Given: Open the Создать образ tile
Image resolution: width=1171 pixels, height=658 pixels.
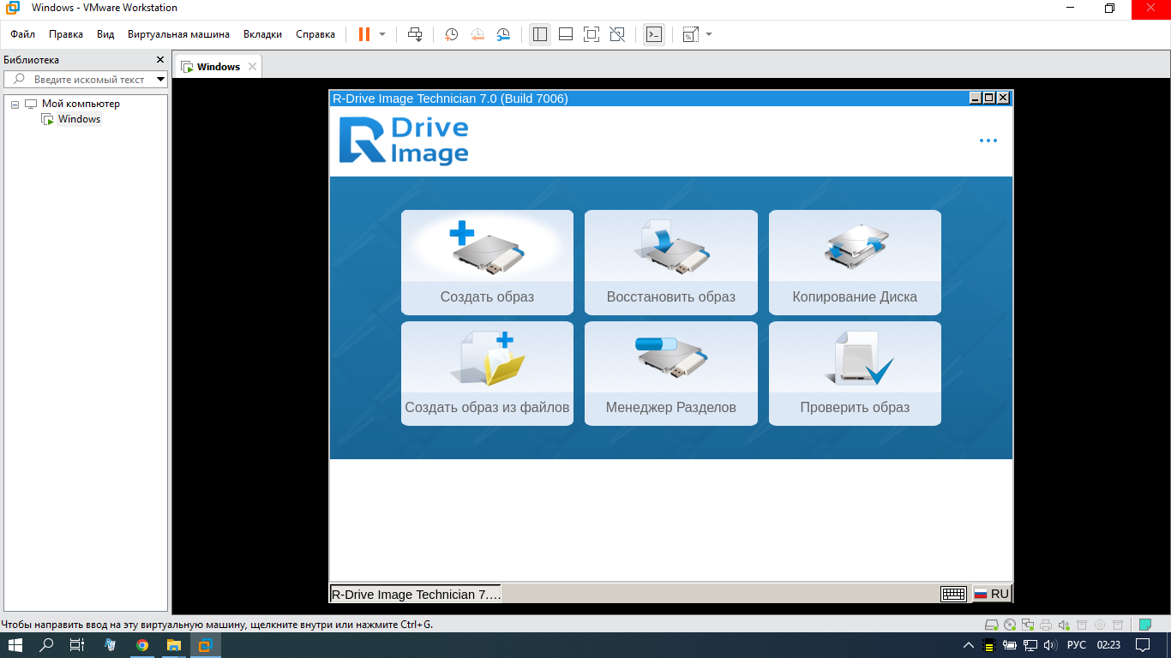Looking at the screenshot, I should 487,262.
